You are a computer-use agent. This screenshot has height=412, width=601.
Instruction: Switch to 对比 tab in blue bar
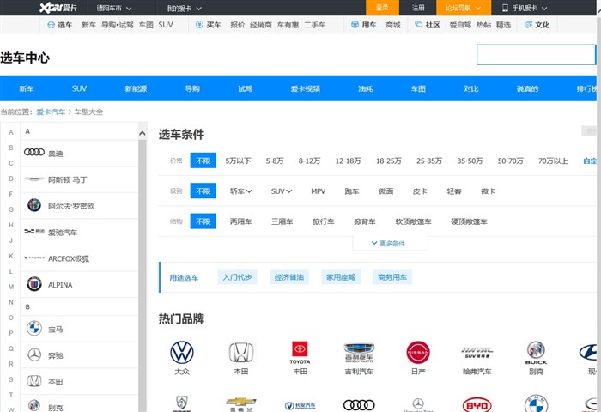click(x=470, y=88)
